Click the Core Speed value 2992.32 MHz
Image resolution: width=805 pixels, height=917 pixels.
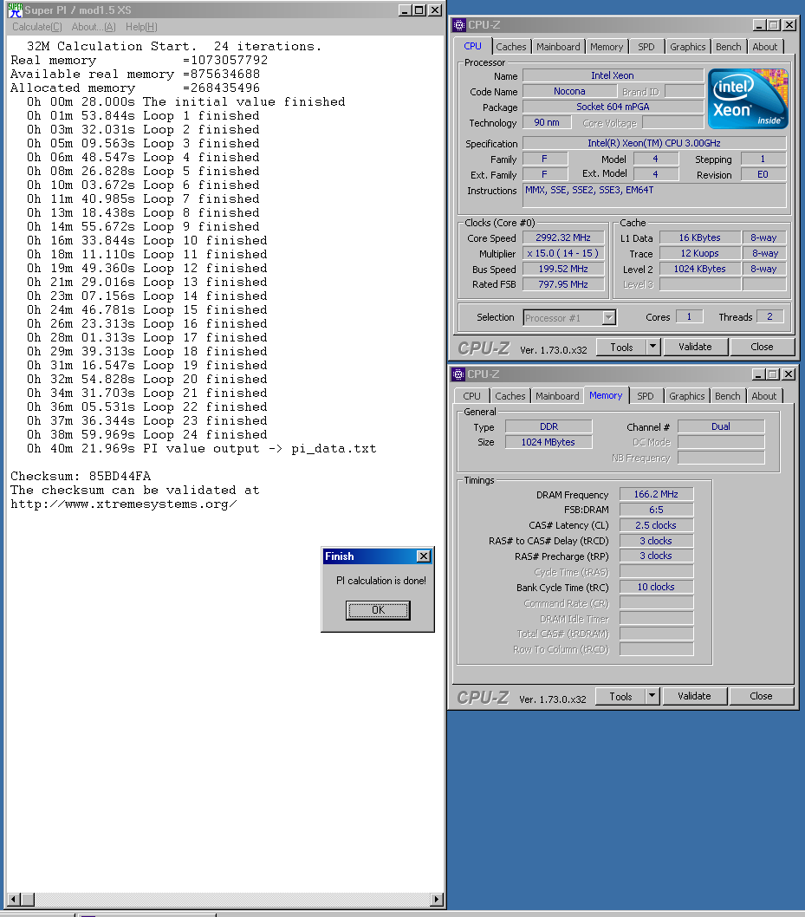563,237
